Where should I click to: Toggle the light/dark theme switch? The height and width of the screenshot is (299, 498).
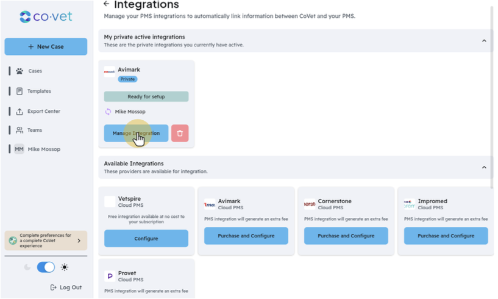pos(46,267)
